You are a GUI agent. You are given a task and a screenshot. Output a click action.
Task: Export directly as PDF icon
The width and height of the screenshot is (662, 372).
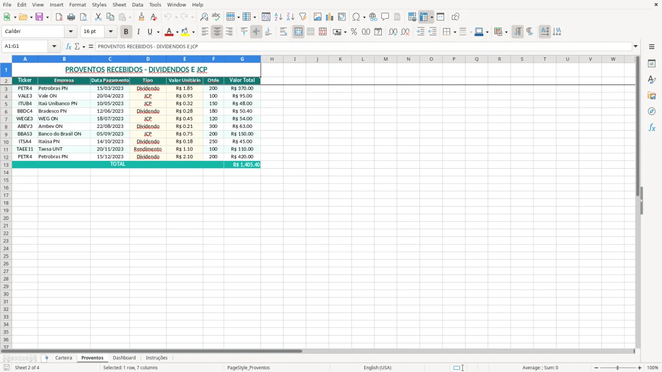pos(59,17)
